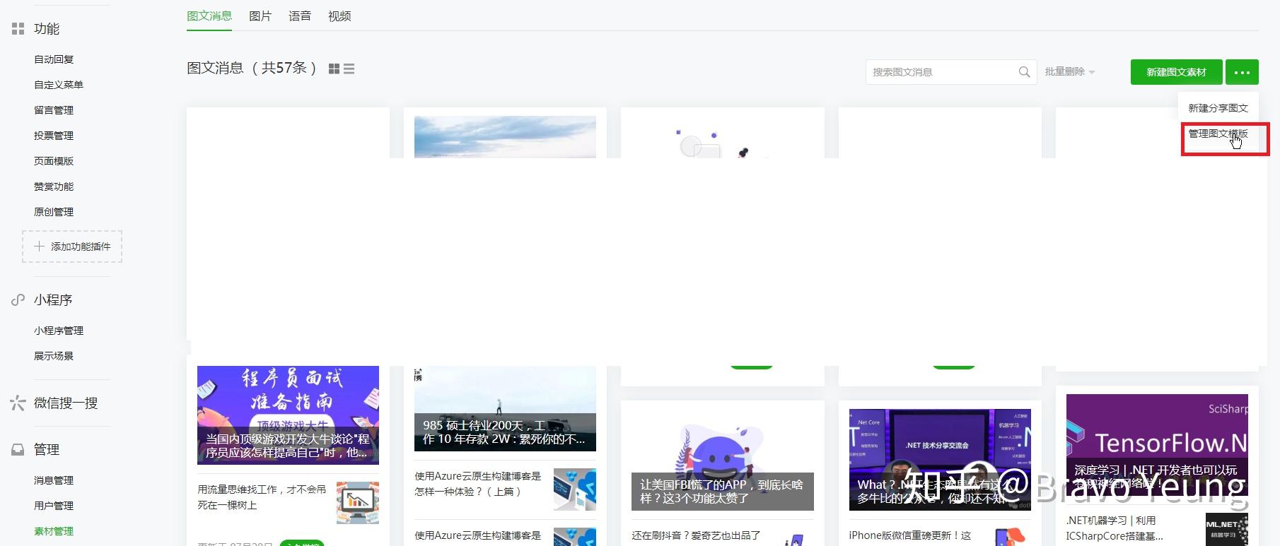Click the 小程序 link icon
The width and height of the screenshot is (1280, 546).
pyautogui.click(x=18, y=300)
